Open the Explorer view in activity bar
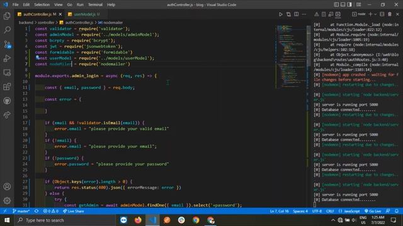The width and height of the screenshot is (403, 226). [7, 16]
